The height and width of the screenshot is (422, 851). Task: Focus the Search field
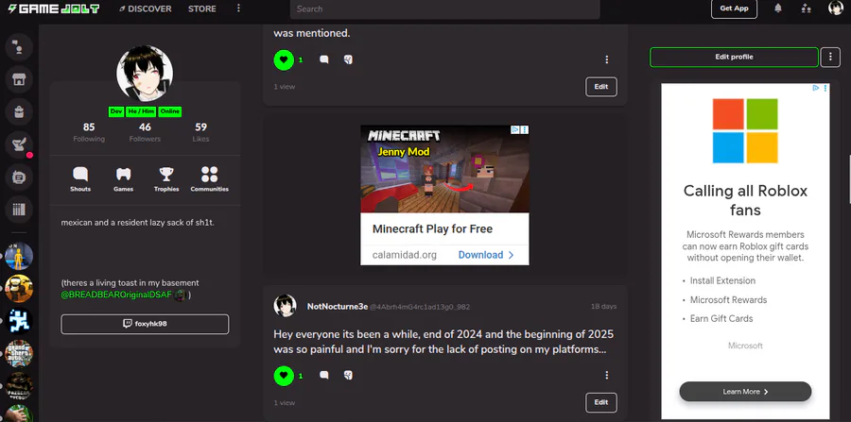click(444, 8)
